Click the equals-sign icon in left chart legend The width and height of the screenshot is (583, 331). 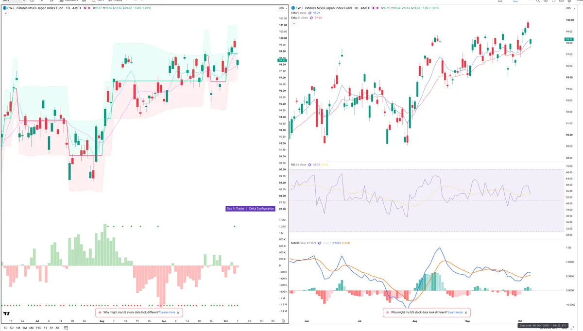[89, 8]
